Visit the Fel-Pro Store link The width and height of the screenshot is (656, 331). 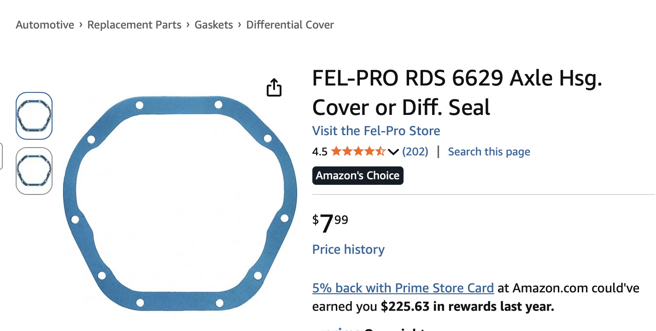pyautogui.click(x=376, y=131)
